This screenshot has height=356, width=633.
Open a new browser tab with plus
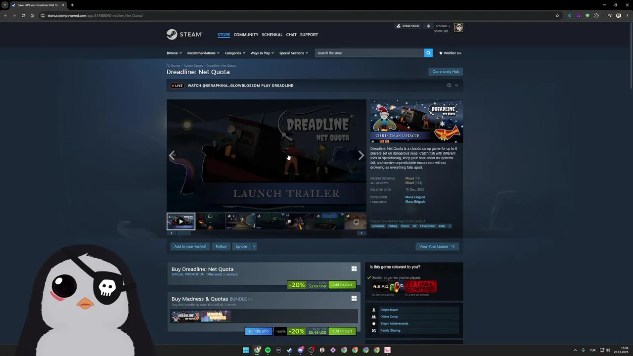click(72, 5)
